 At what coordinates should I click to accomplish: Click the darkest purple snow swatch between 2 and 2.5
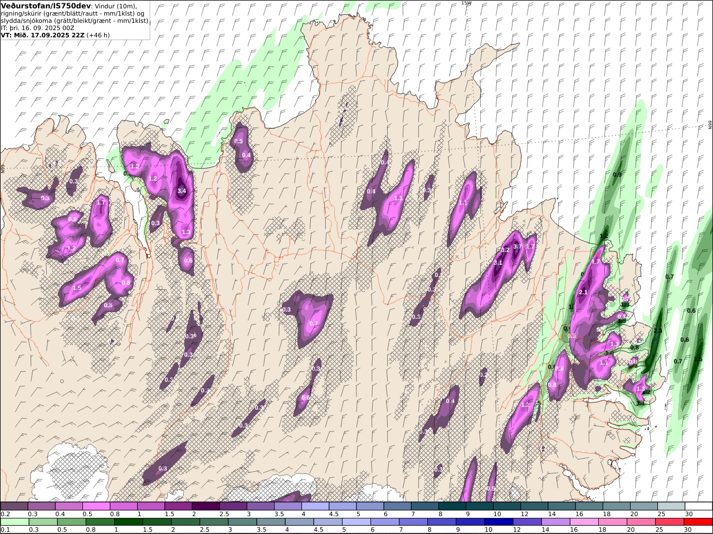click(x=206, y=506)
